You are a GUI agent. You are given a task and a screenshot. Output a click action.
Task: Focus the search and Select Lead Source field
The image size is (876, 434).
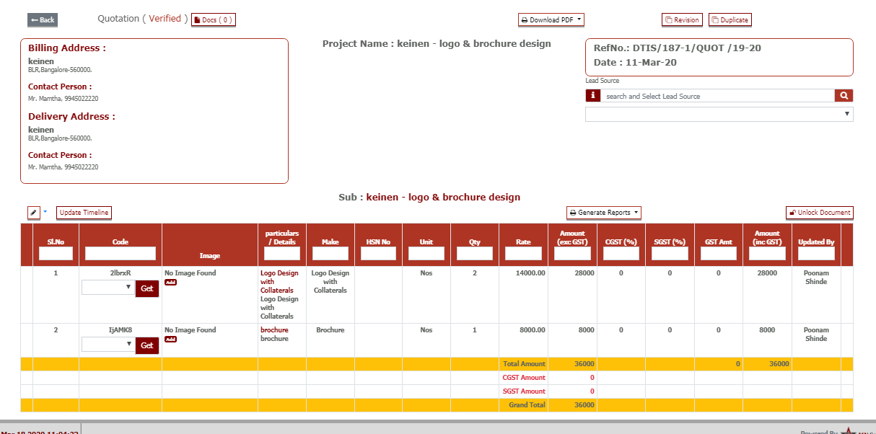(718, 96)
